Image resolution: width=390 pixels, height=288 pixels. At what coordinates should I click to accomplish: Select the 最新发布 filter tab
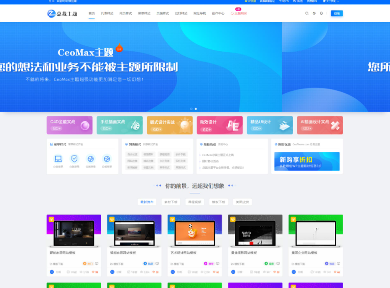tap(147, 202)
